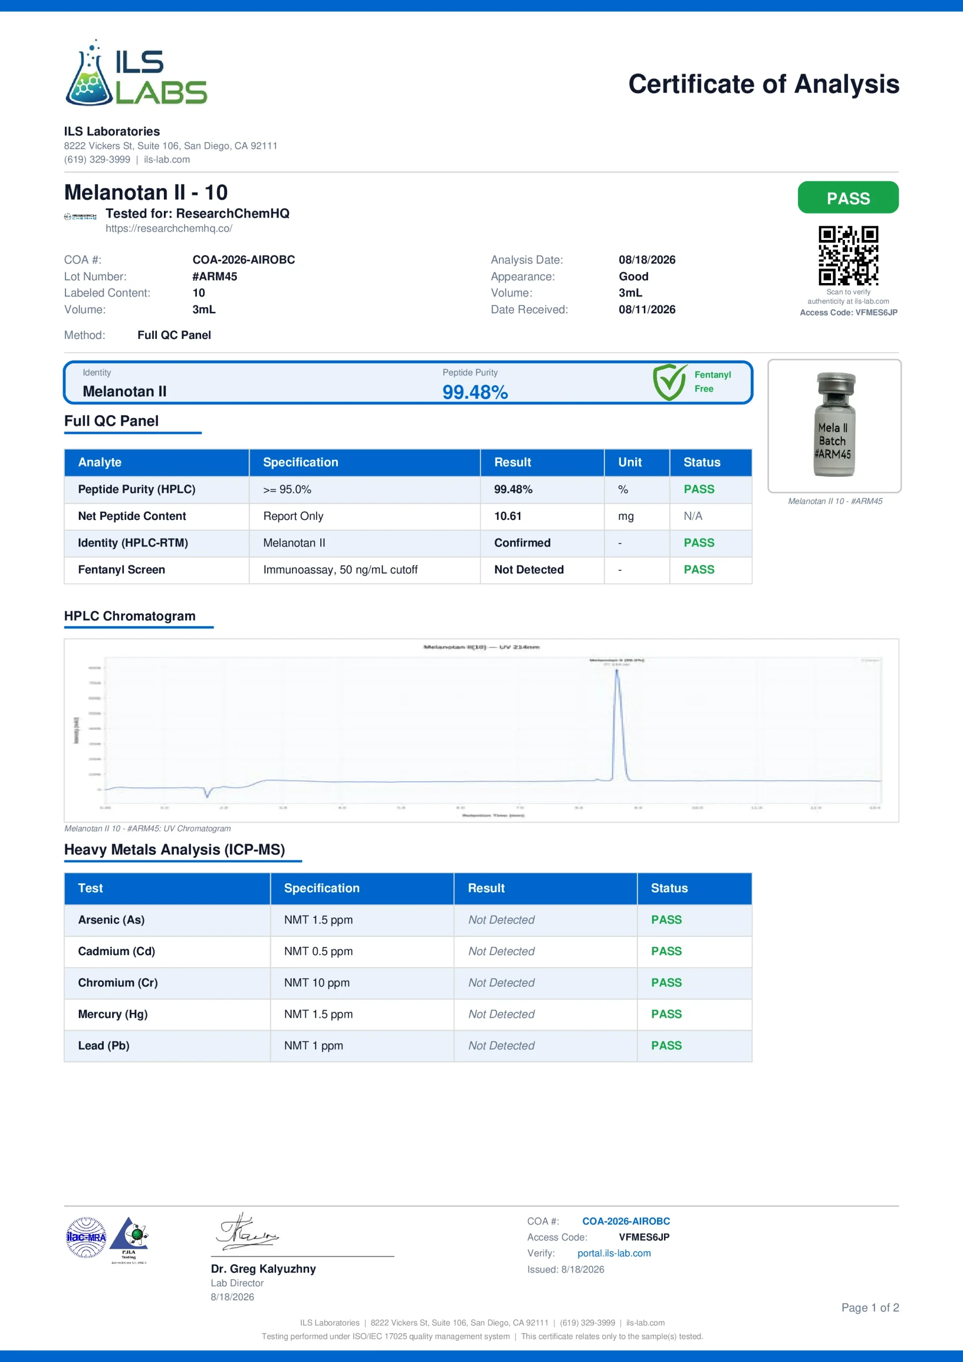Click the QR verification code
Viewport: 963px width, 1362px height.
coord(848,255)
